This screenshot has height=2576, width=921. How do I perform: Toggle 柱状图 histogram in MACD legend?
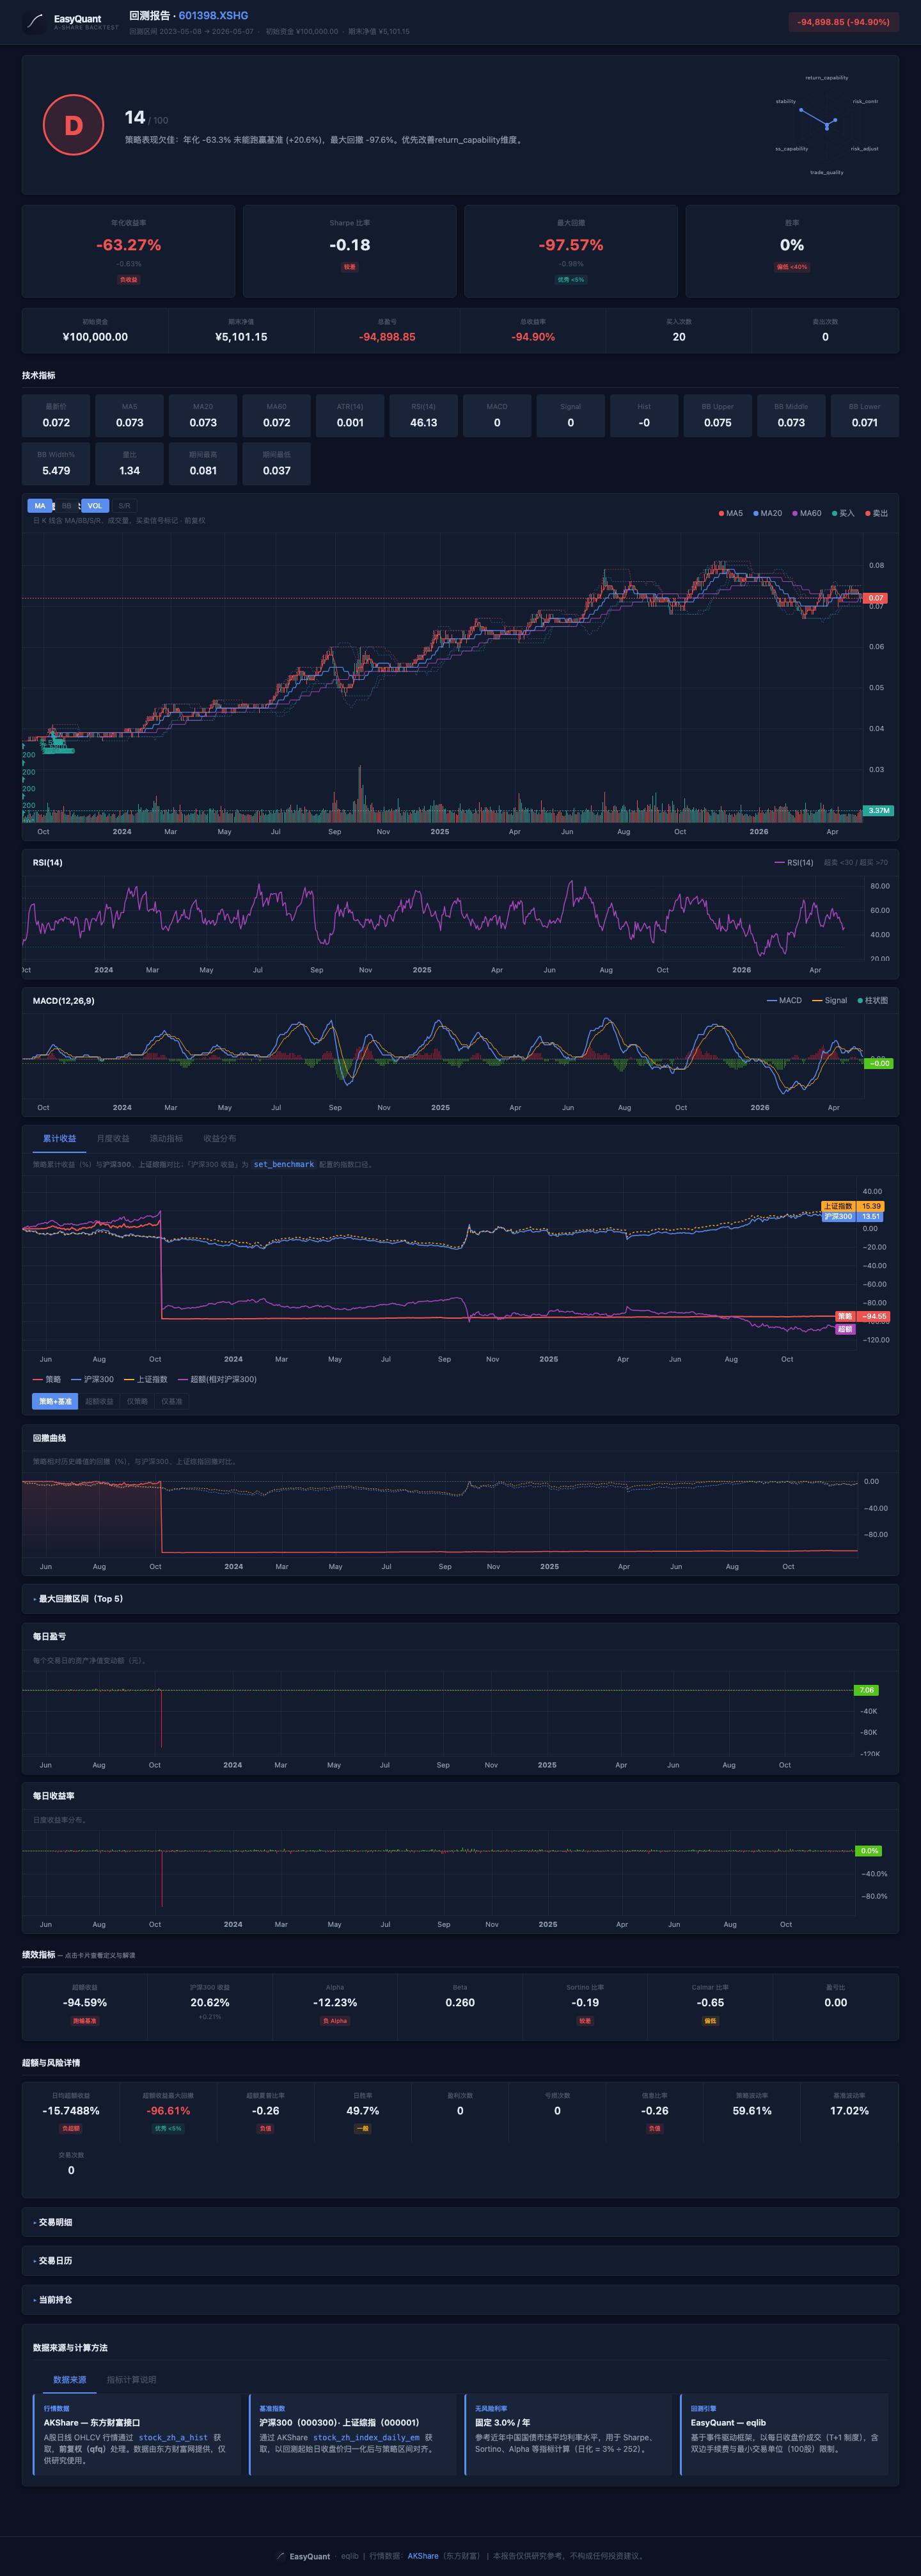tap(872, 1000)
